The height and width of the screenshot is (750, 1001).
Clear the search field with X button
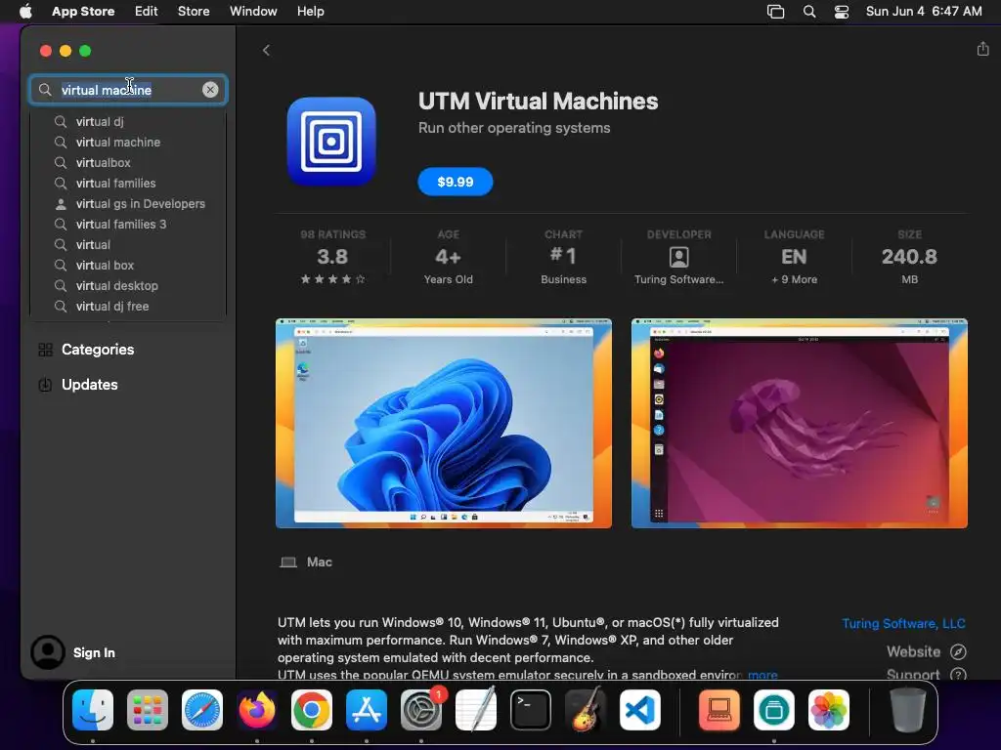[x=210, y=90]
